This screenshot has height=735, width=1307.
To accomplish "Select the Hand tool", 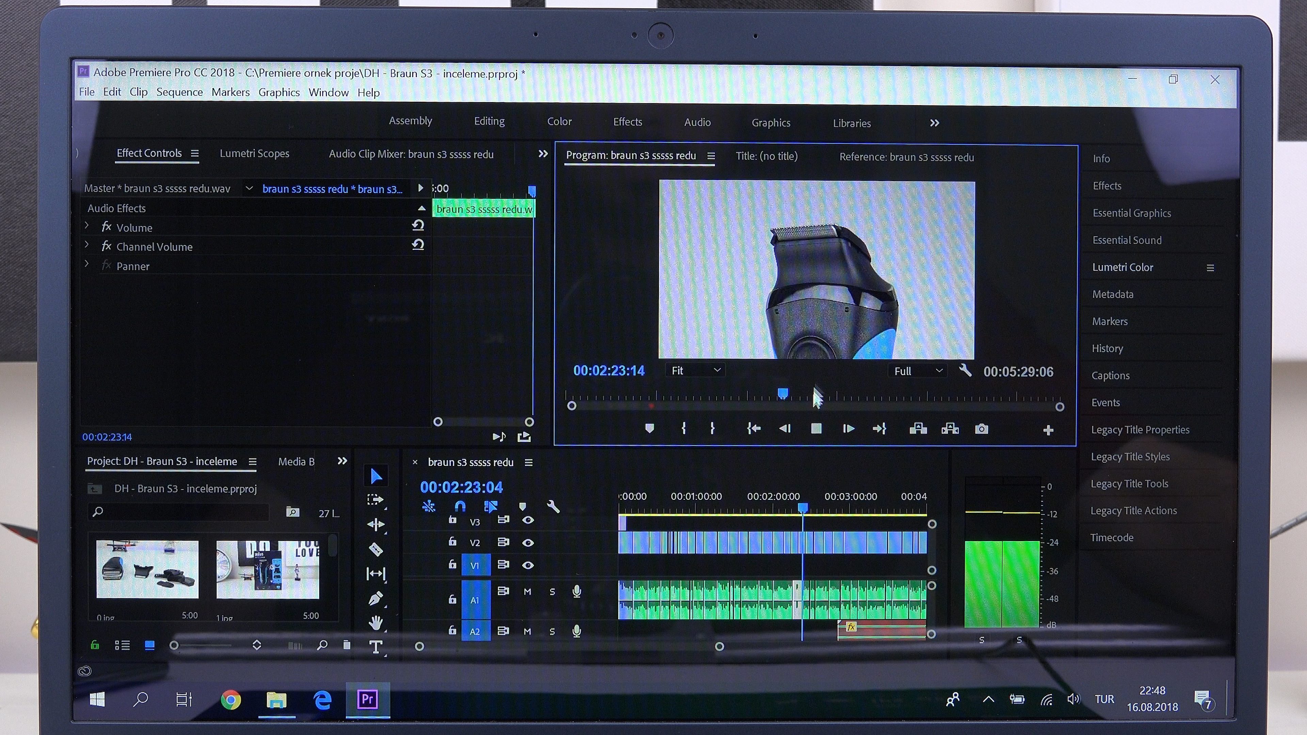I will coord(376,622).
